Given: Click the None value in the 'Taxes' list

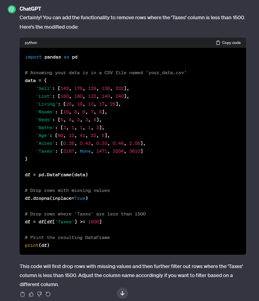Looking at the screenshot, I should (x=86, y=151).
